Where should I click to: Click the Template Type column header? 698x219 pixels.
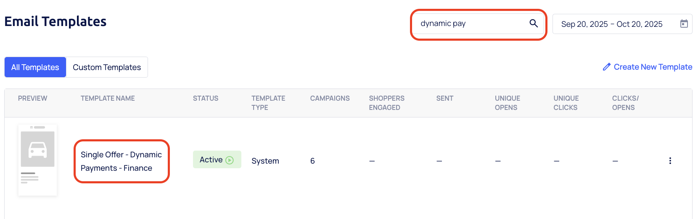click(x=268, y=103)
